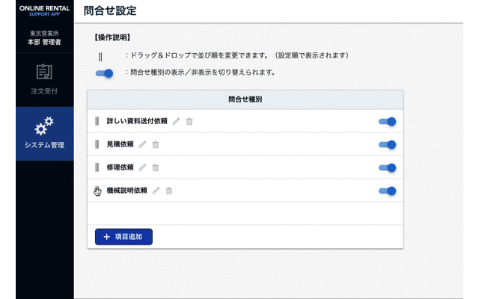The width and height of the screenshot is (479, 299).
Task: Select システム管理 in the sidebar
Action: click(44, 133)
